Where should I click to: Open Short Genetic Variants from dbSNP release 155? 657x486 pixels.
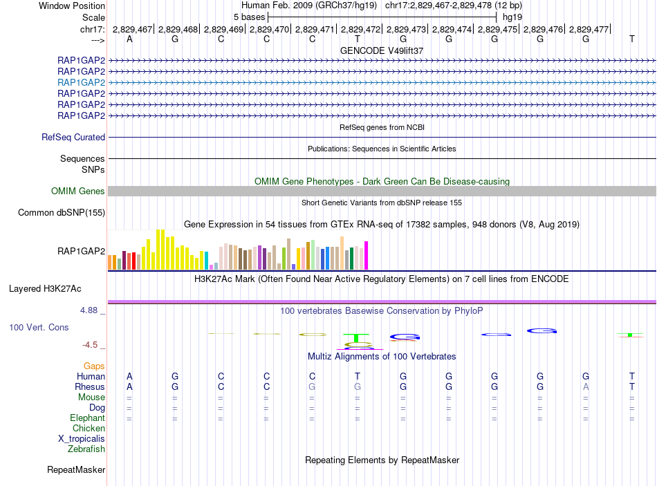382,203
